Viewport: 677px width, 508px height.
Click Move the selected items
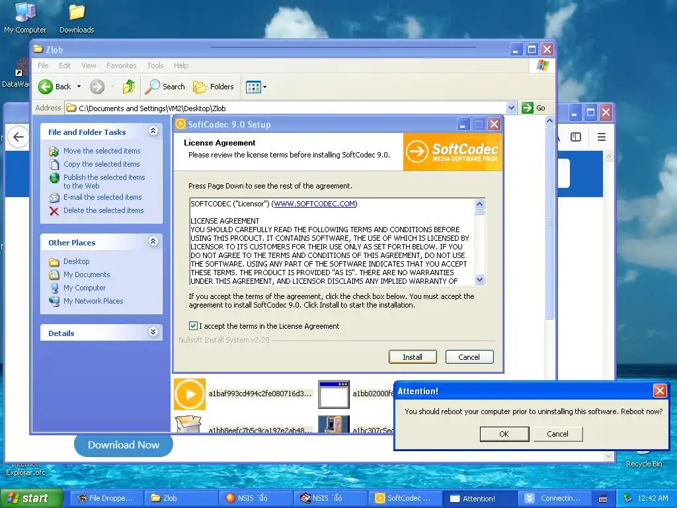click(102, 151)
